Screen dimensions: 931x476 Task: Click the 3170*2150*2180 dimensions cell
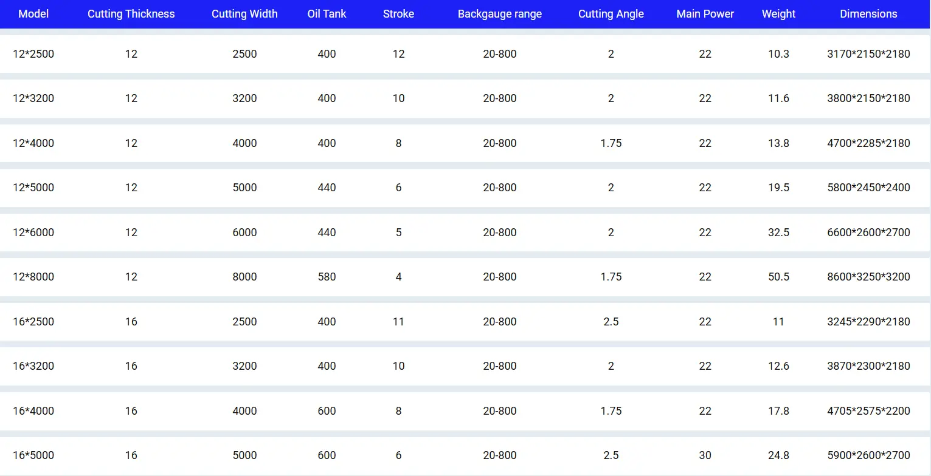point(868,54)
